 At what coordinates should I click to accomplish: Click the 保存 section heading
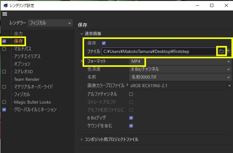pyautogui.click(x=83, y=25)
